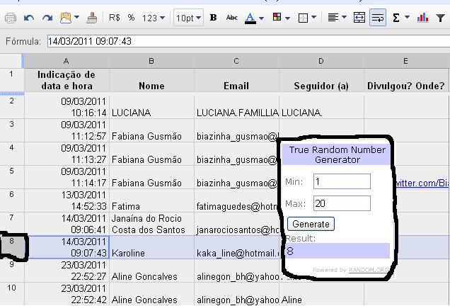This screenshot has width=450, height=306.
Task: Click the filter funnel icon
Action: [x=440, y=18]
